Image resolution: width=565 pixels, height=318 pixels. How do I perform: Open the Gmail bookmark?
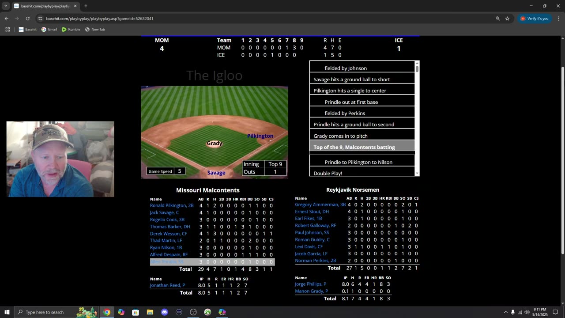[x=49, y=30]
